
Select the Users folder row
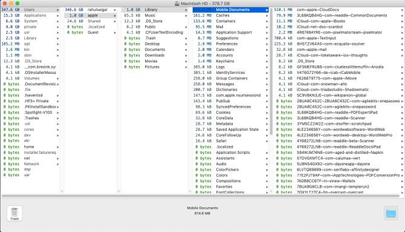tap(30, 10)
